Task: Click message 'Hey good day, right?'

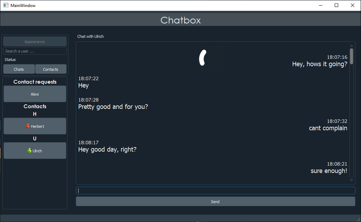Action: pos(107,150)
